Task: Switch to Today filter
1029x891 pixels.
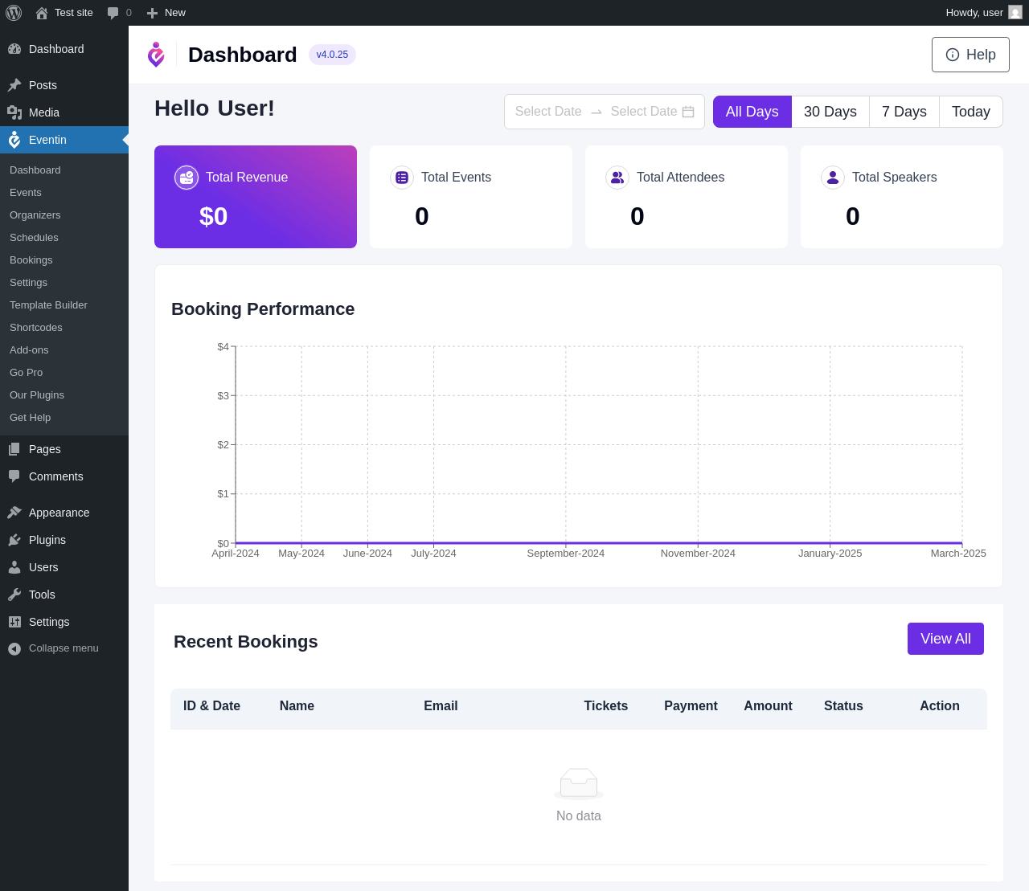Action: click(x=971, y=112)
